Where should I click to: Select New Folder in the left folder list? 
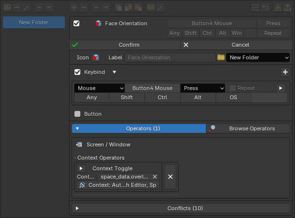point(34,22)
